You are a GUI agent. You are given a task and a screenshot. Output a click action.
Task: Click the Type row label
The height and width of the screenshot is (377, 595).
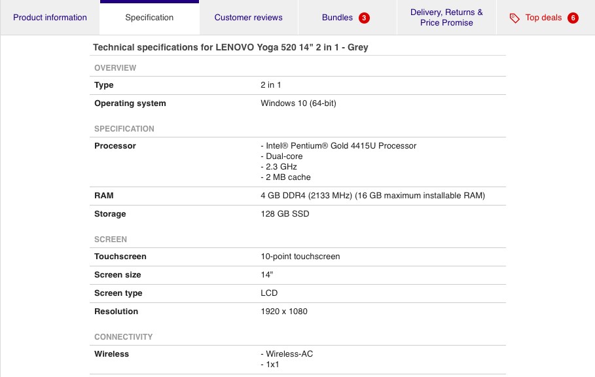tap(104, 85)
